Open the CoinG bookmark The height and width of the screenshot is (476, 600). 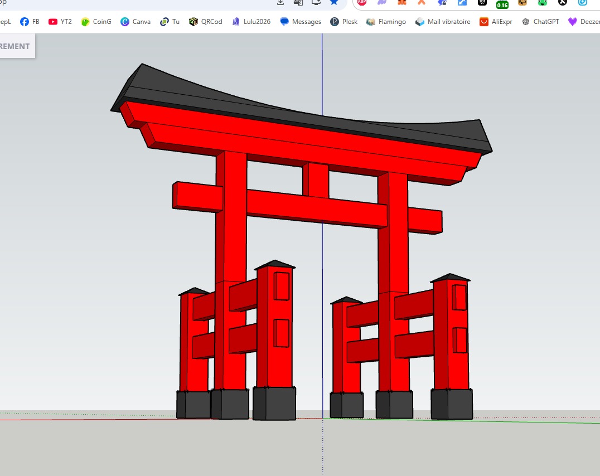pos(96,22)
